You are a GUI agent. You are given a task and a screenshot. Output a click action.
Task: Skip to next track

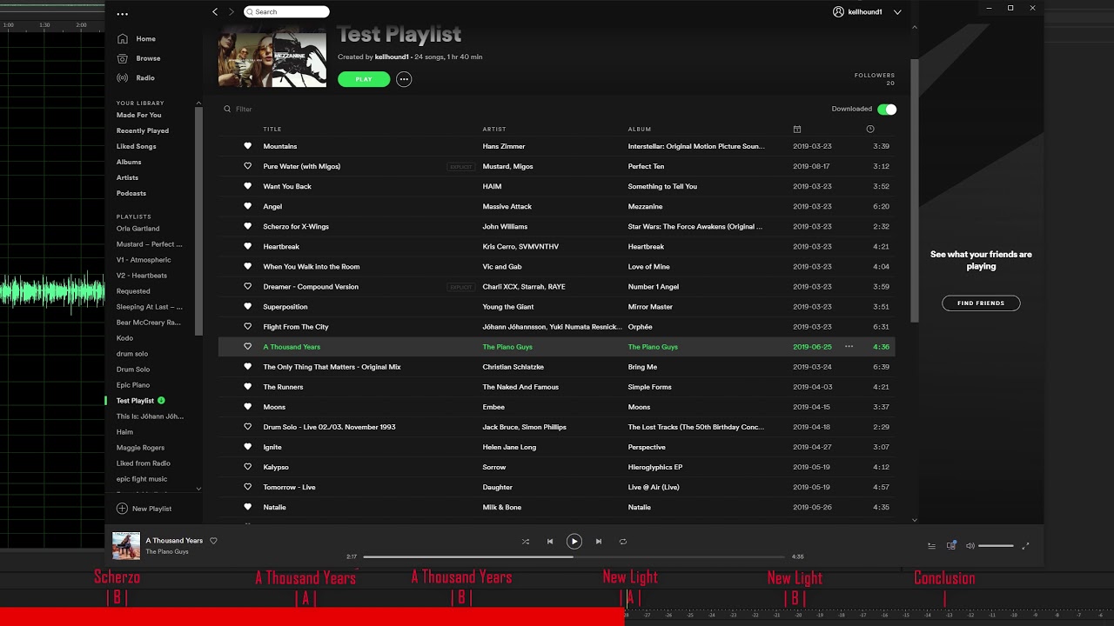599,542
